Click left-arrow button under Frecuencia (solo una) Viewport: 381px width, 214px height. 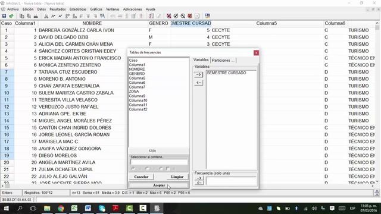[x=199, y=182]
